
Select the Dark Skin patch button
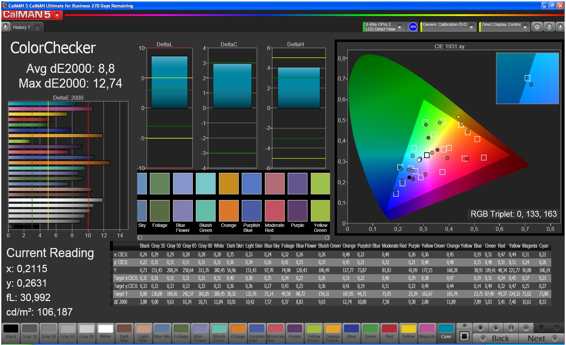(x=124, y=333)
